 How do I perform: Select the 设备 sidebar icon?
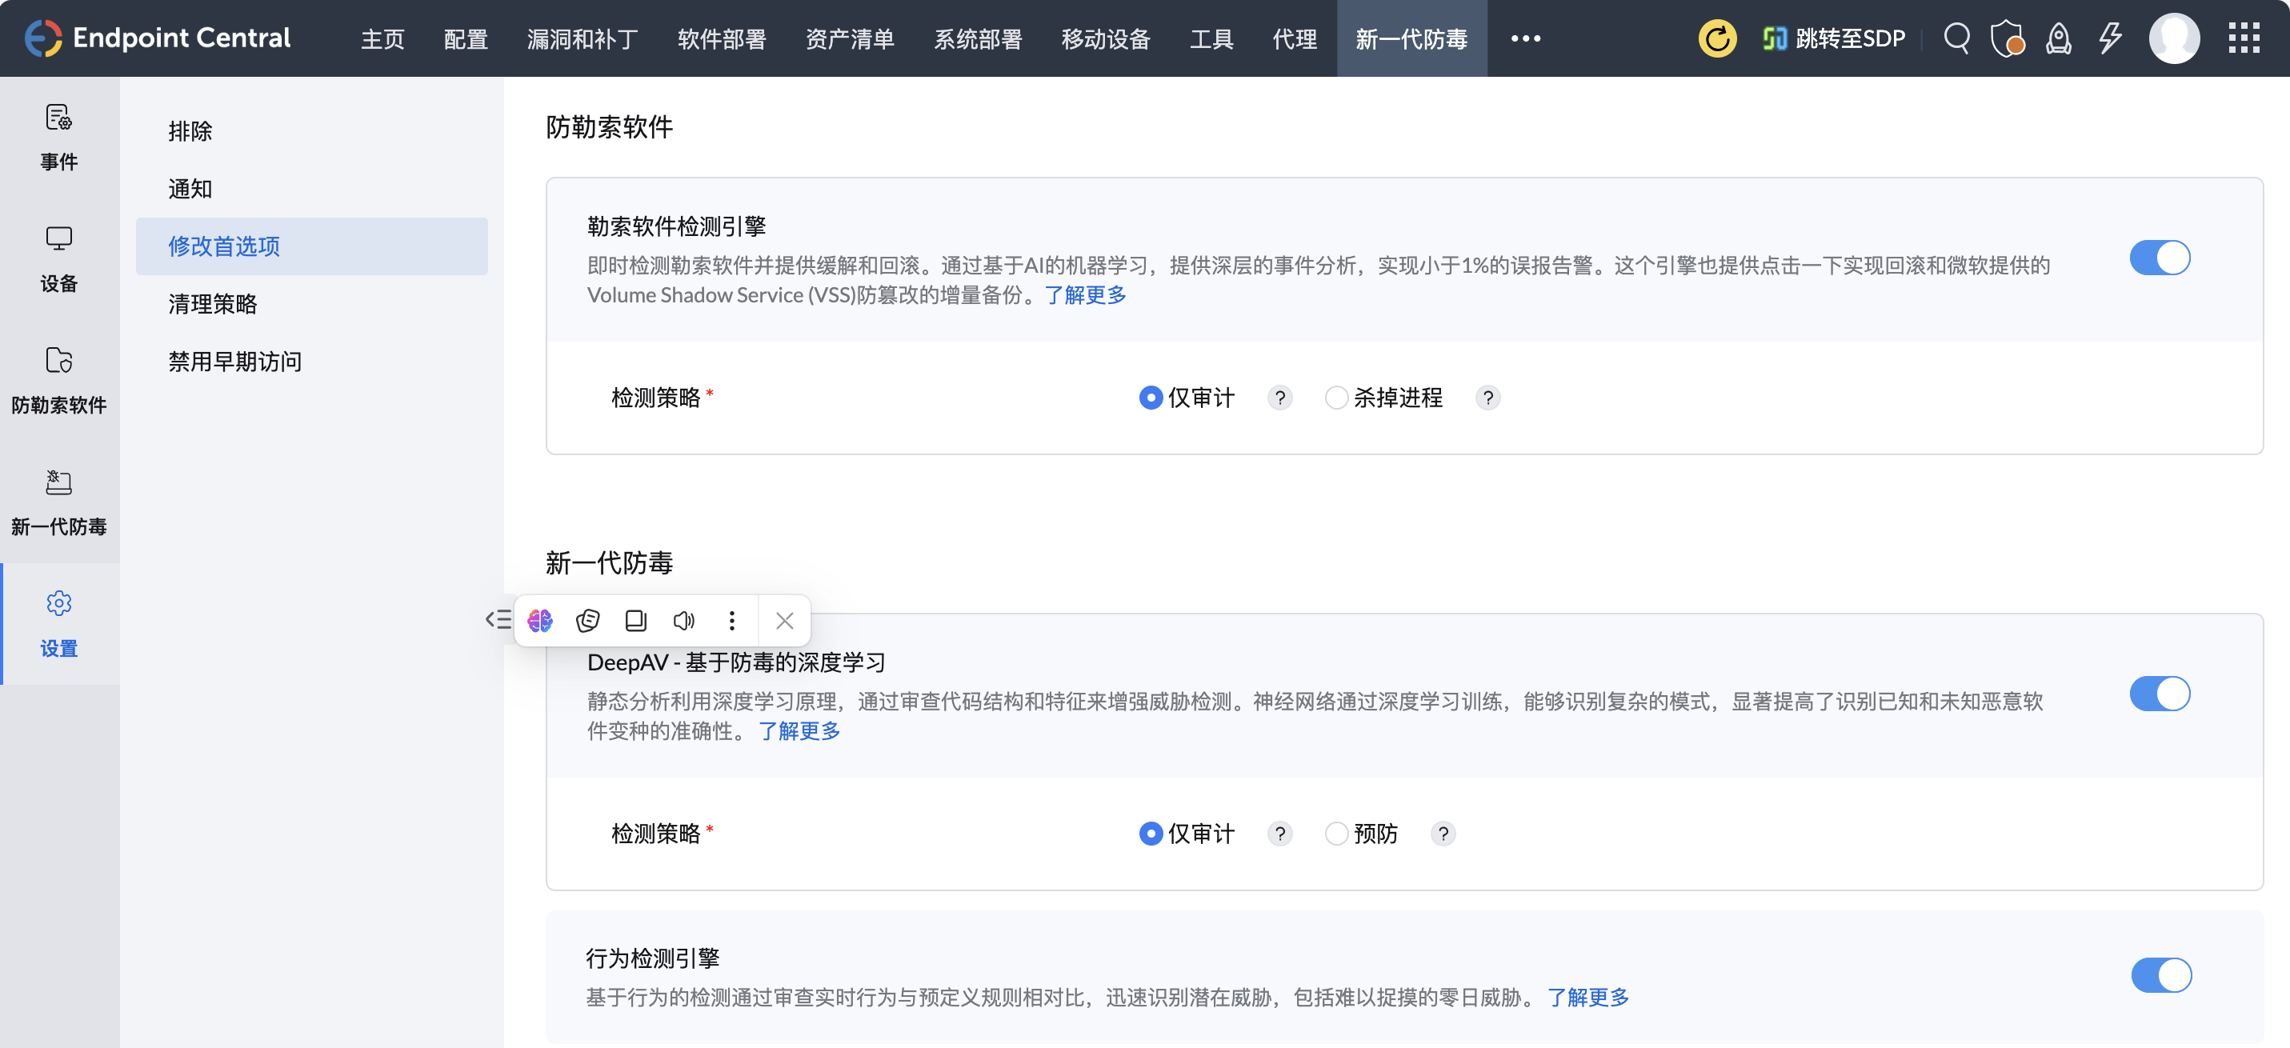coord(58,259)
